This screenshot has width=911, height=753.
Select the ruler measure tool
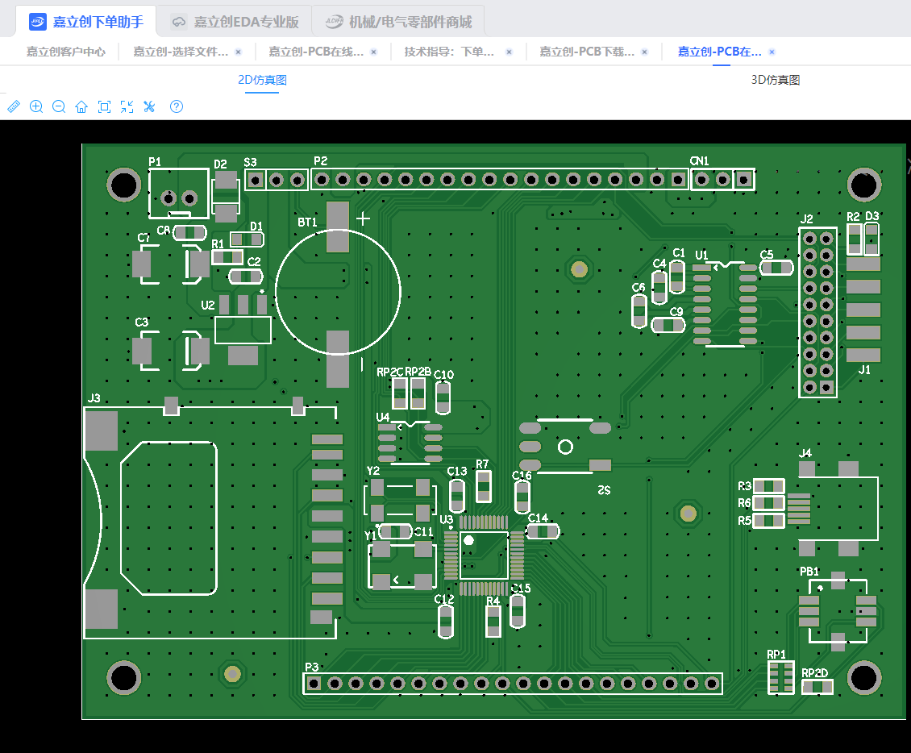[x=13, y=106]
